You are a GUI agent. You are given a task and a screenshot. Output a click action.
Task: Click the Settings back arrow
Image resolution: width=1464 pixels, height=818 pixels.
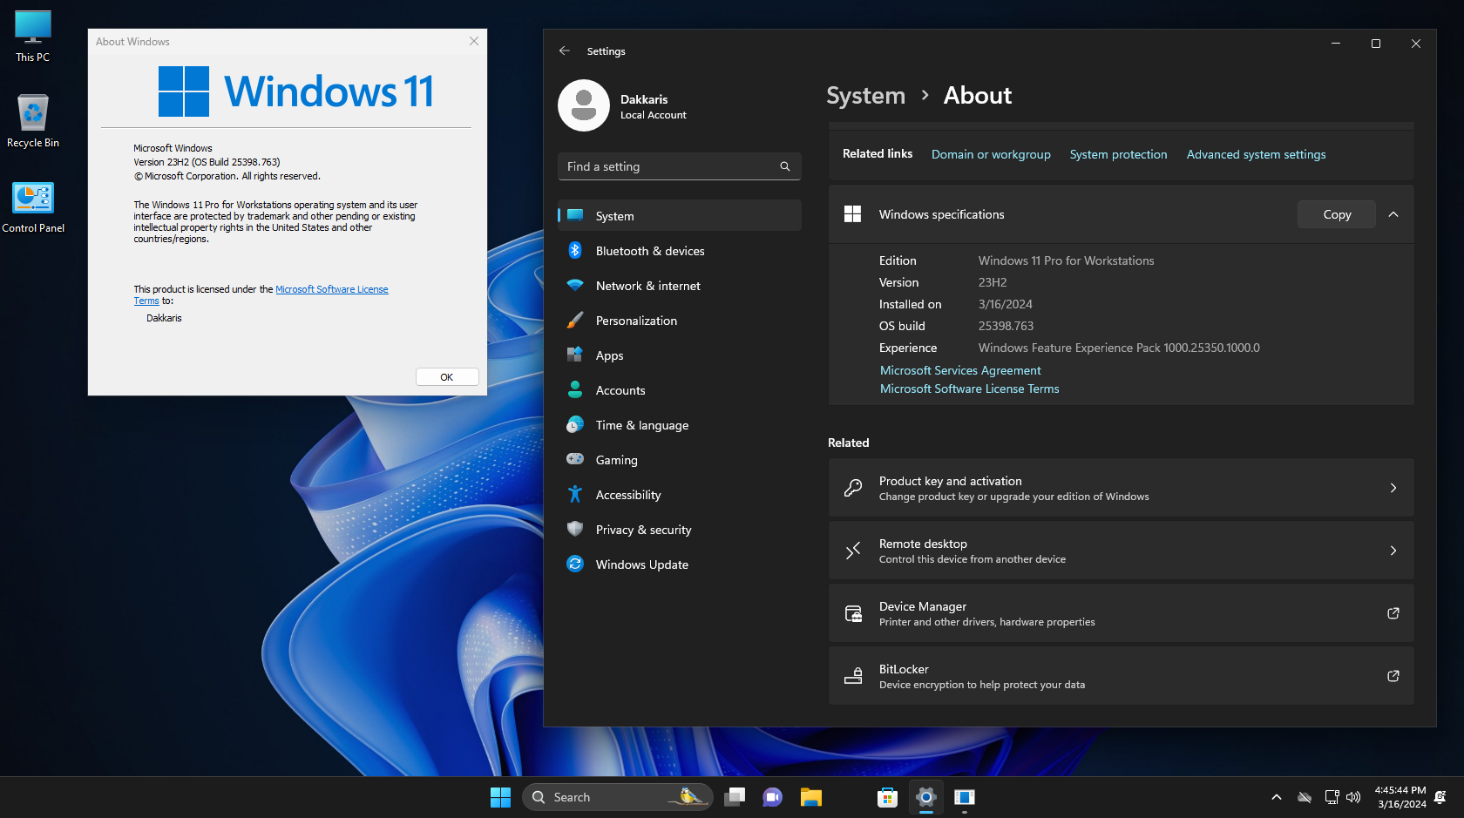565,51
